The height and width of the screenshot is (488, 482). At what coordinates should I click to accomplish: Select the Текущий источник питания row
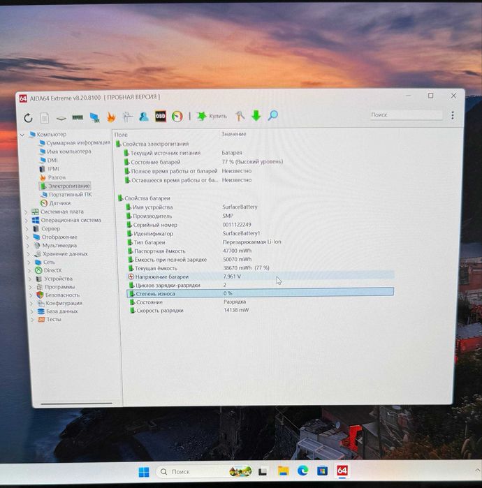258,153
